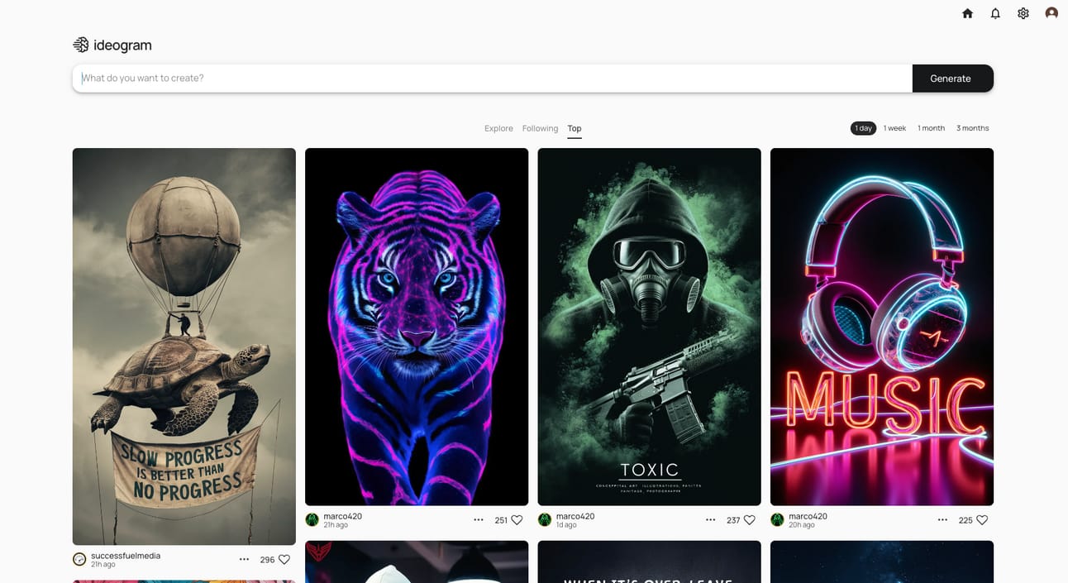
Task: Open marco420 username under TOXIC image
Action: 575,516
